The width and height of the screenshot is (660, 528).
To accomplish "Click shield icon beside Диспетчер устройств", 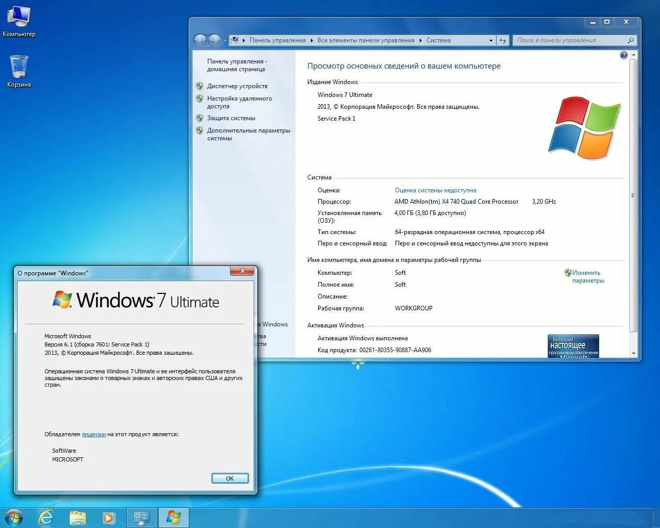I will coord(200,86).
